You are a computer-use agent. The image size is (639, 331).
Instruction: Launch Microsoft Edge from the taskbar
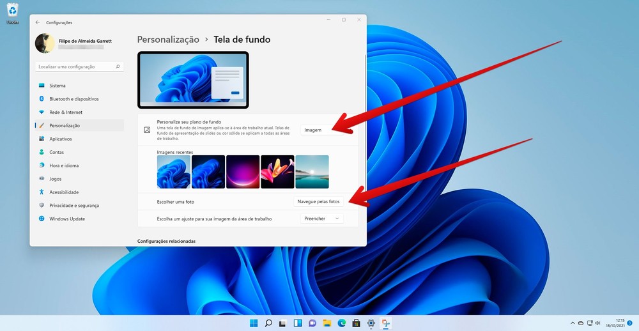tap(341, 323)
